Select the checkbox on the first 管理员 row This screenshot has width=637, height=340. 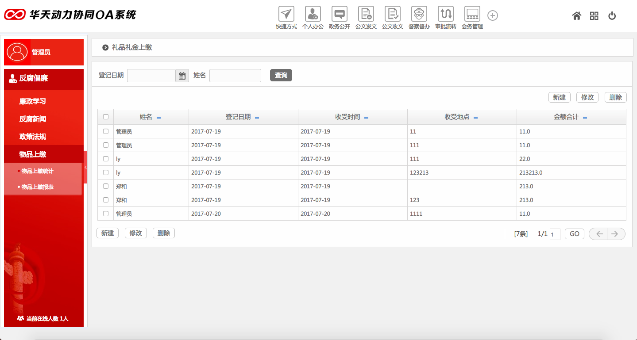[105, 131]
